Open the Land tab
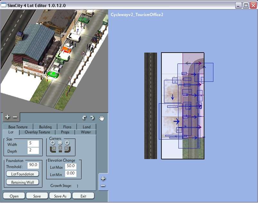This screenshot has height=203, width=258. coord(87,127)
